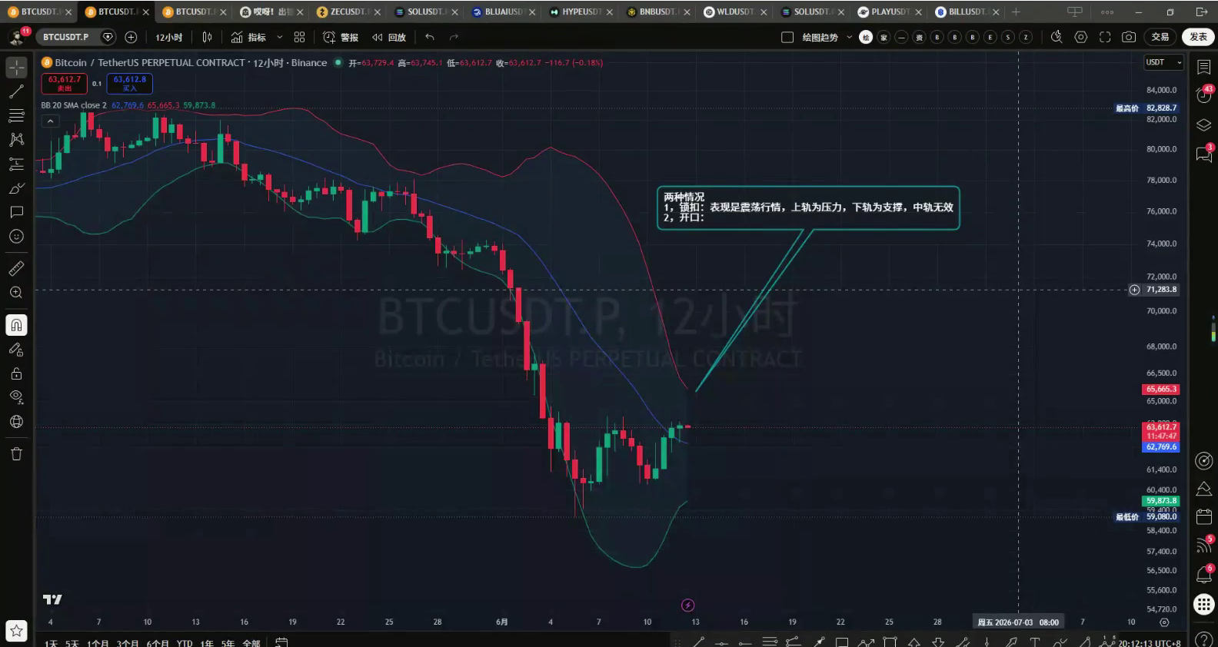Open the economic calendar panel
The width and height of the screenshot is (1218, 647).
pyautogui.click(x=1204, y=516)
